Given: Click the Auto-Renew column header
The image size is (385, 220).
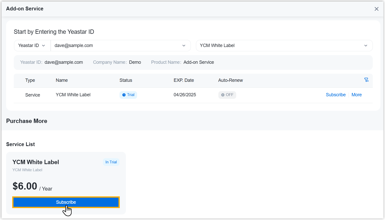Looking at the screenshot, I should (230, 80).
